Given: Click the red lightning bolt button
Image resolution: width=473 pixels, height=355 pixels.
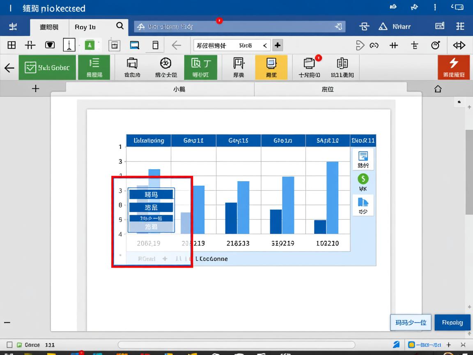Looking at the screenshot, I should pos(454,67).
